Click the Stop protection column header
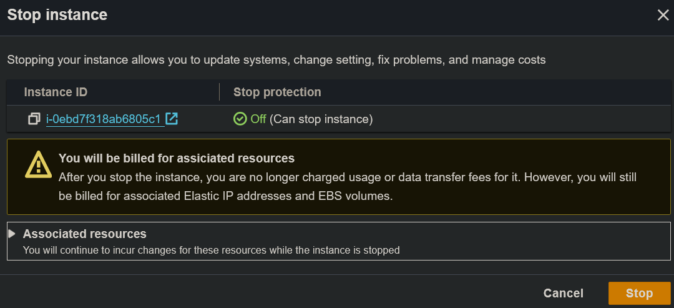This screenshot has height=308, width=674. pos(277,92)
